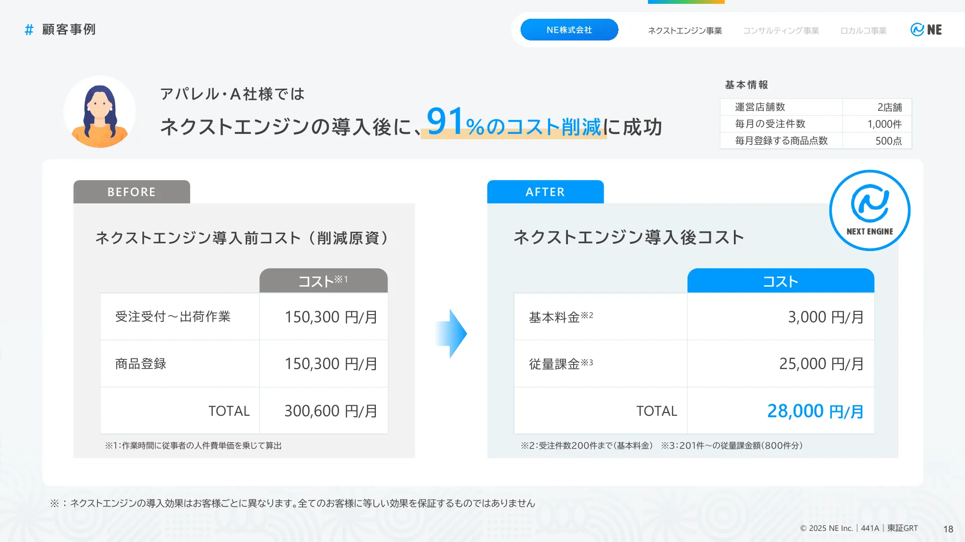Click the hashtag icon beside 顧客事例
The height and width of the screenshot is (542, 965).
click(x=28, y=30)
